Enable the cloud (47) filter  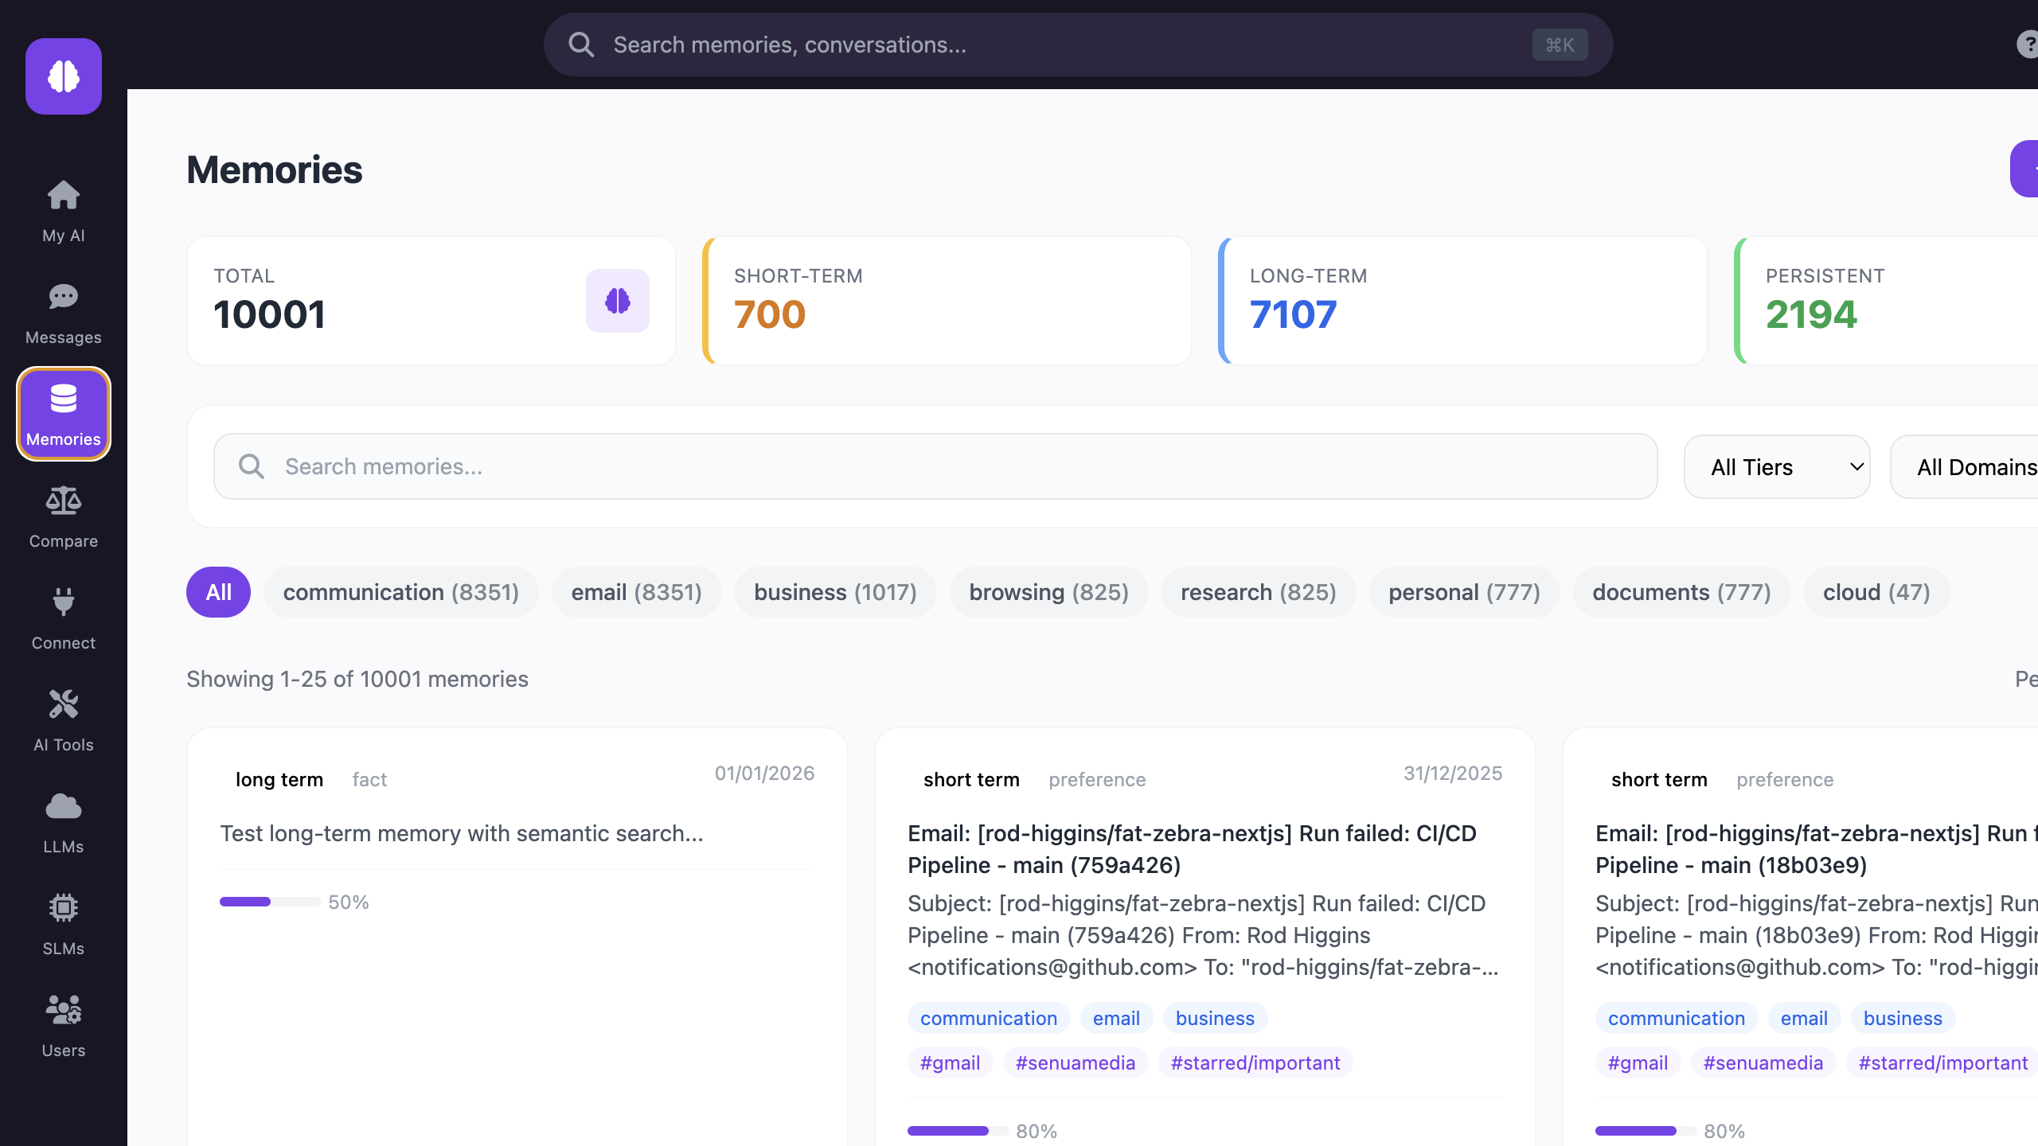click(x=1876, y=592)
